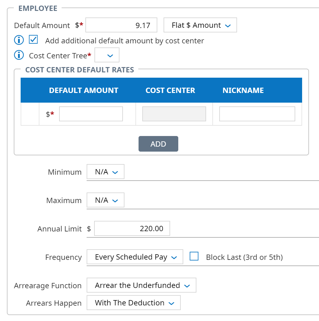Open Arrears Happen dropdown
The width and height of the screenshot is (319, 321).
pyautogui.click(x=134, y=303)
